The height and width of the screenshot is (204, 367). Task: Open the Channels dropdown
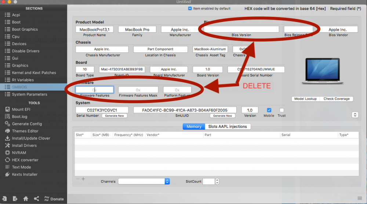144,181
